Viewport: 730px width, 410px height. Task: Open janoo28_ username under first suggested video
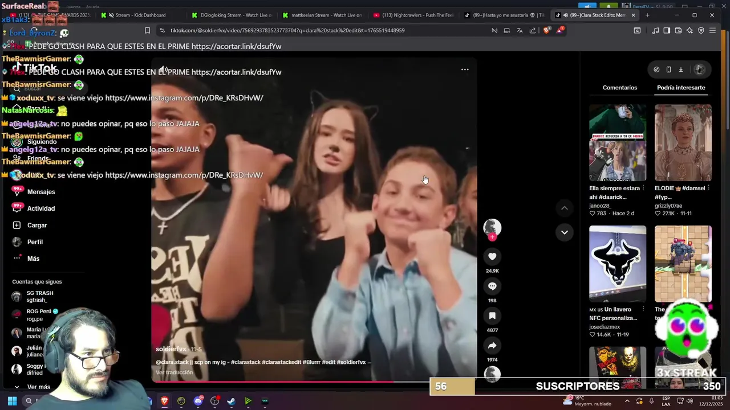[600, 206]
